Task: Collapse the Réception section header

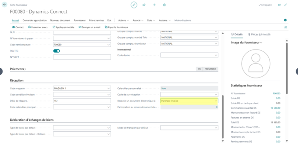Action: point(17,80)
